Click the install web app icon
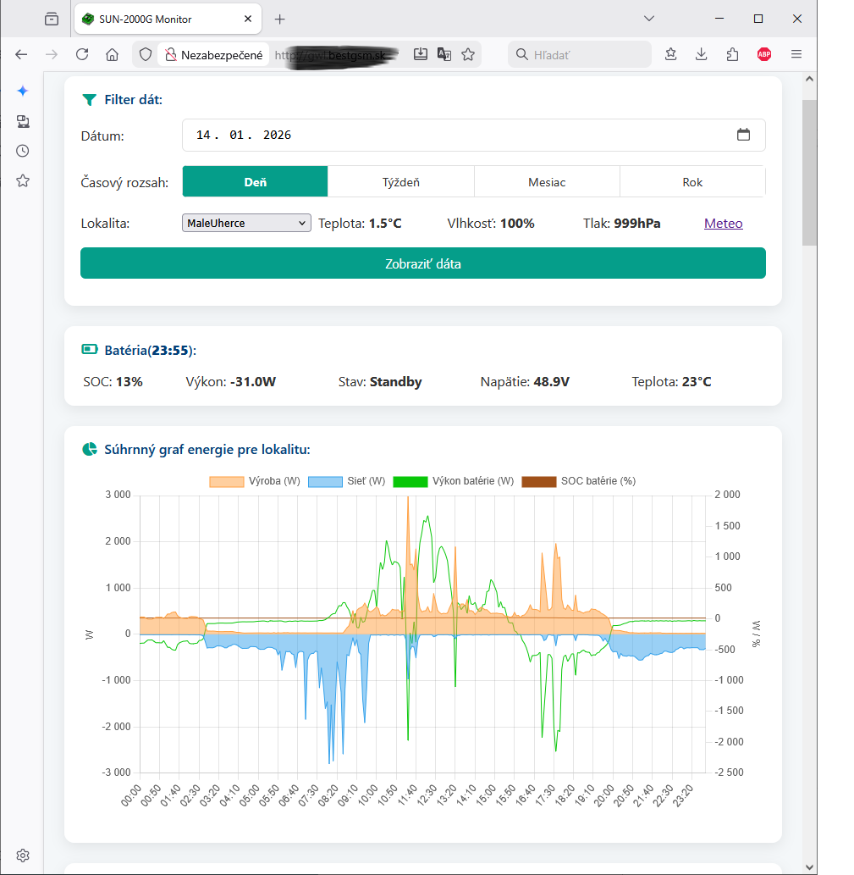 tap(421, 54)
